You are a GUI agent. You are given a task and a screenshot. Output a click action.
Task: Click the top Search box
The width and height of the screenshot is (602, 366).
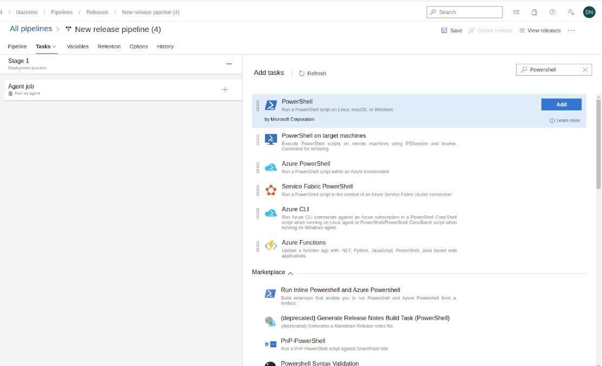(465, 12)
